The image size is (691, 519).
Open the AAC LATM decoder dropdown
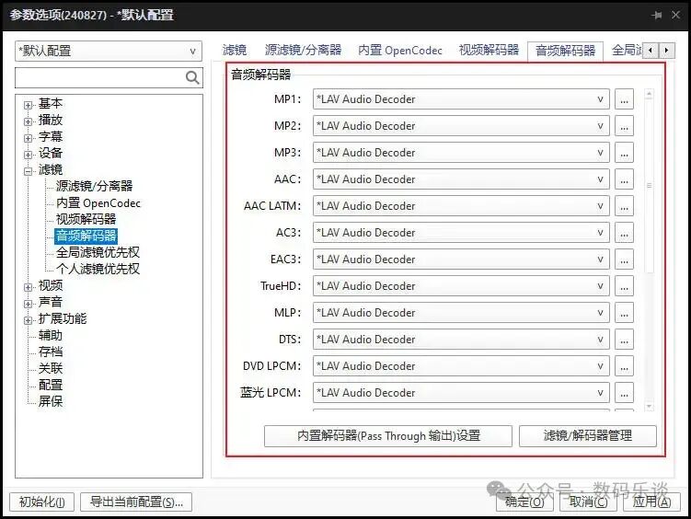tap(461, 206)
